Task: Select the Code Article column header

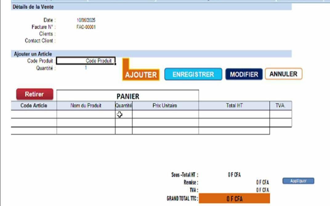Action: [34, 106]
